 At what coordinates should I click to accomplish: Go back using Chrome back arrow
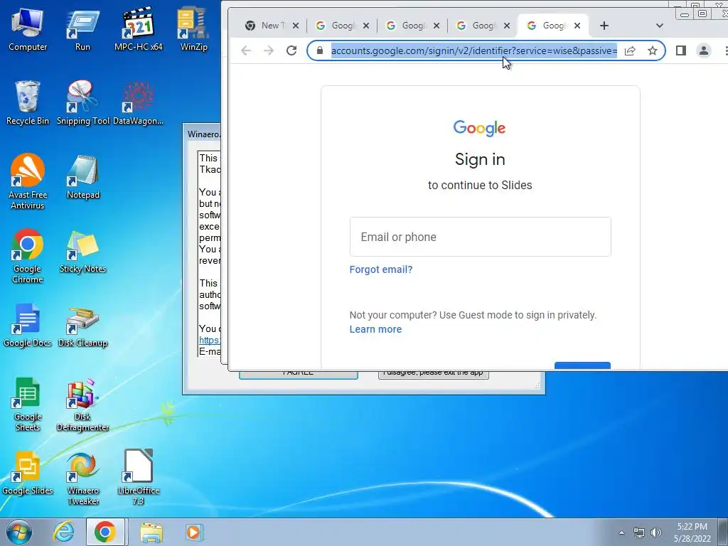tap(246, 50)
